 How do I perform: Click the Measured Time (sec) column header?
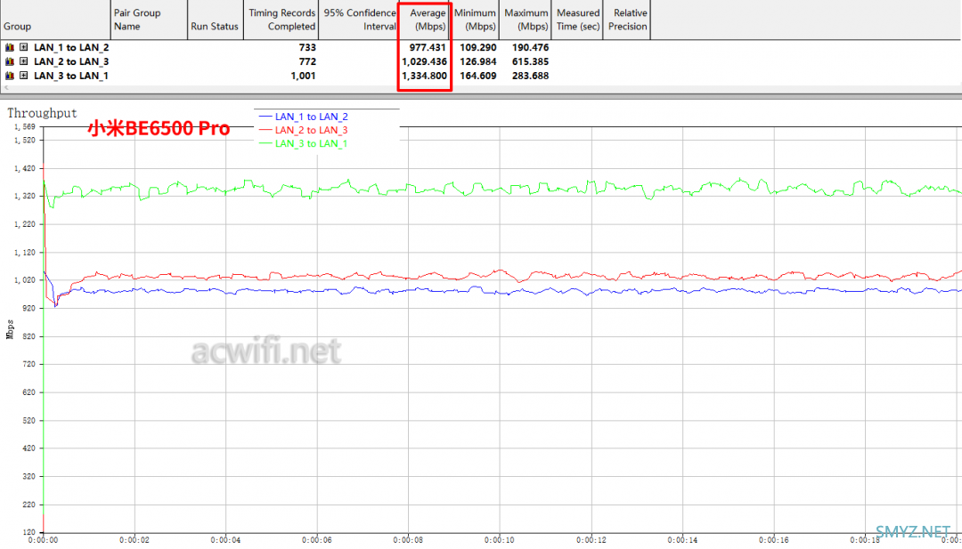coord(577,20)
